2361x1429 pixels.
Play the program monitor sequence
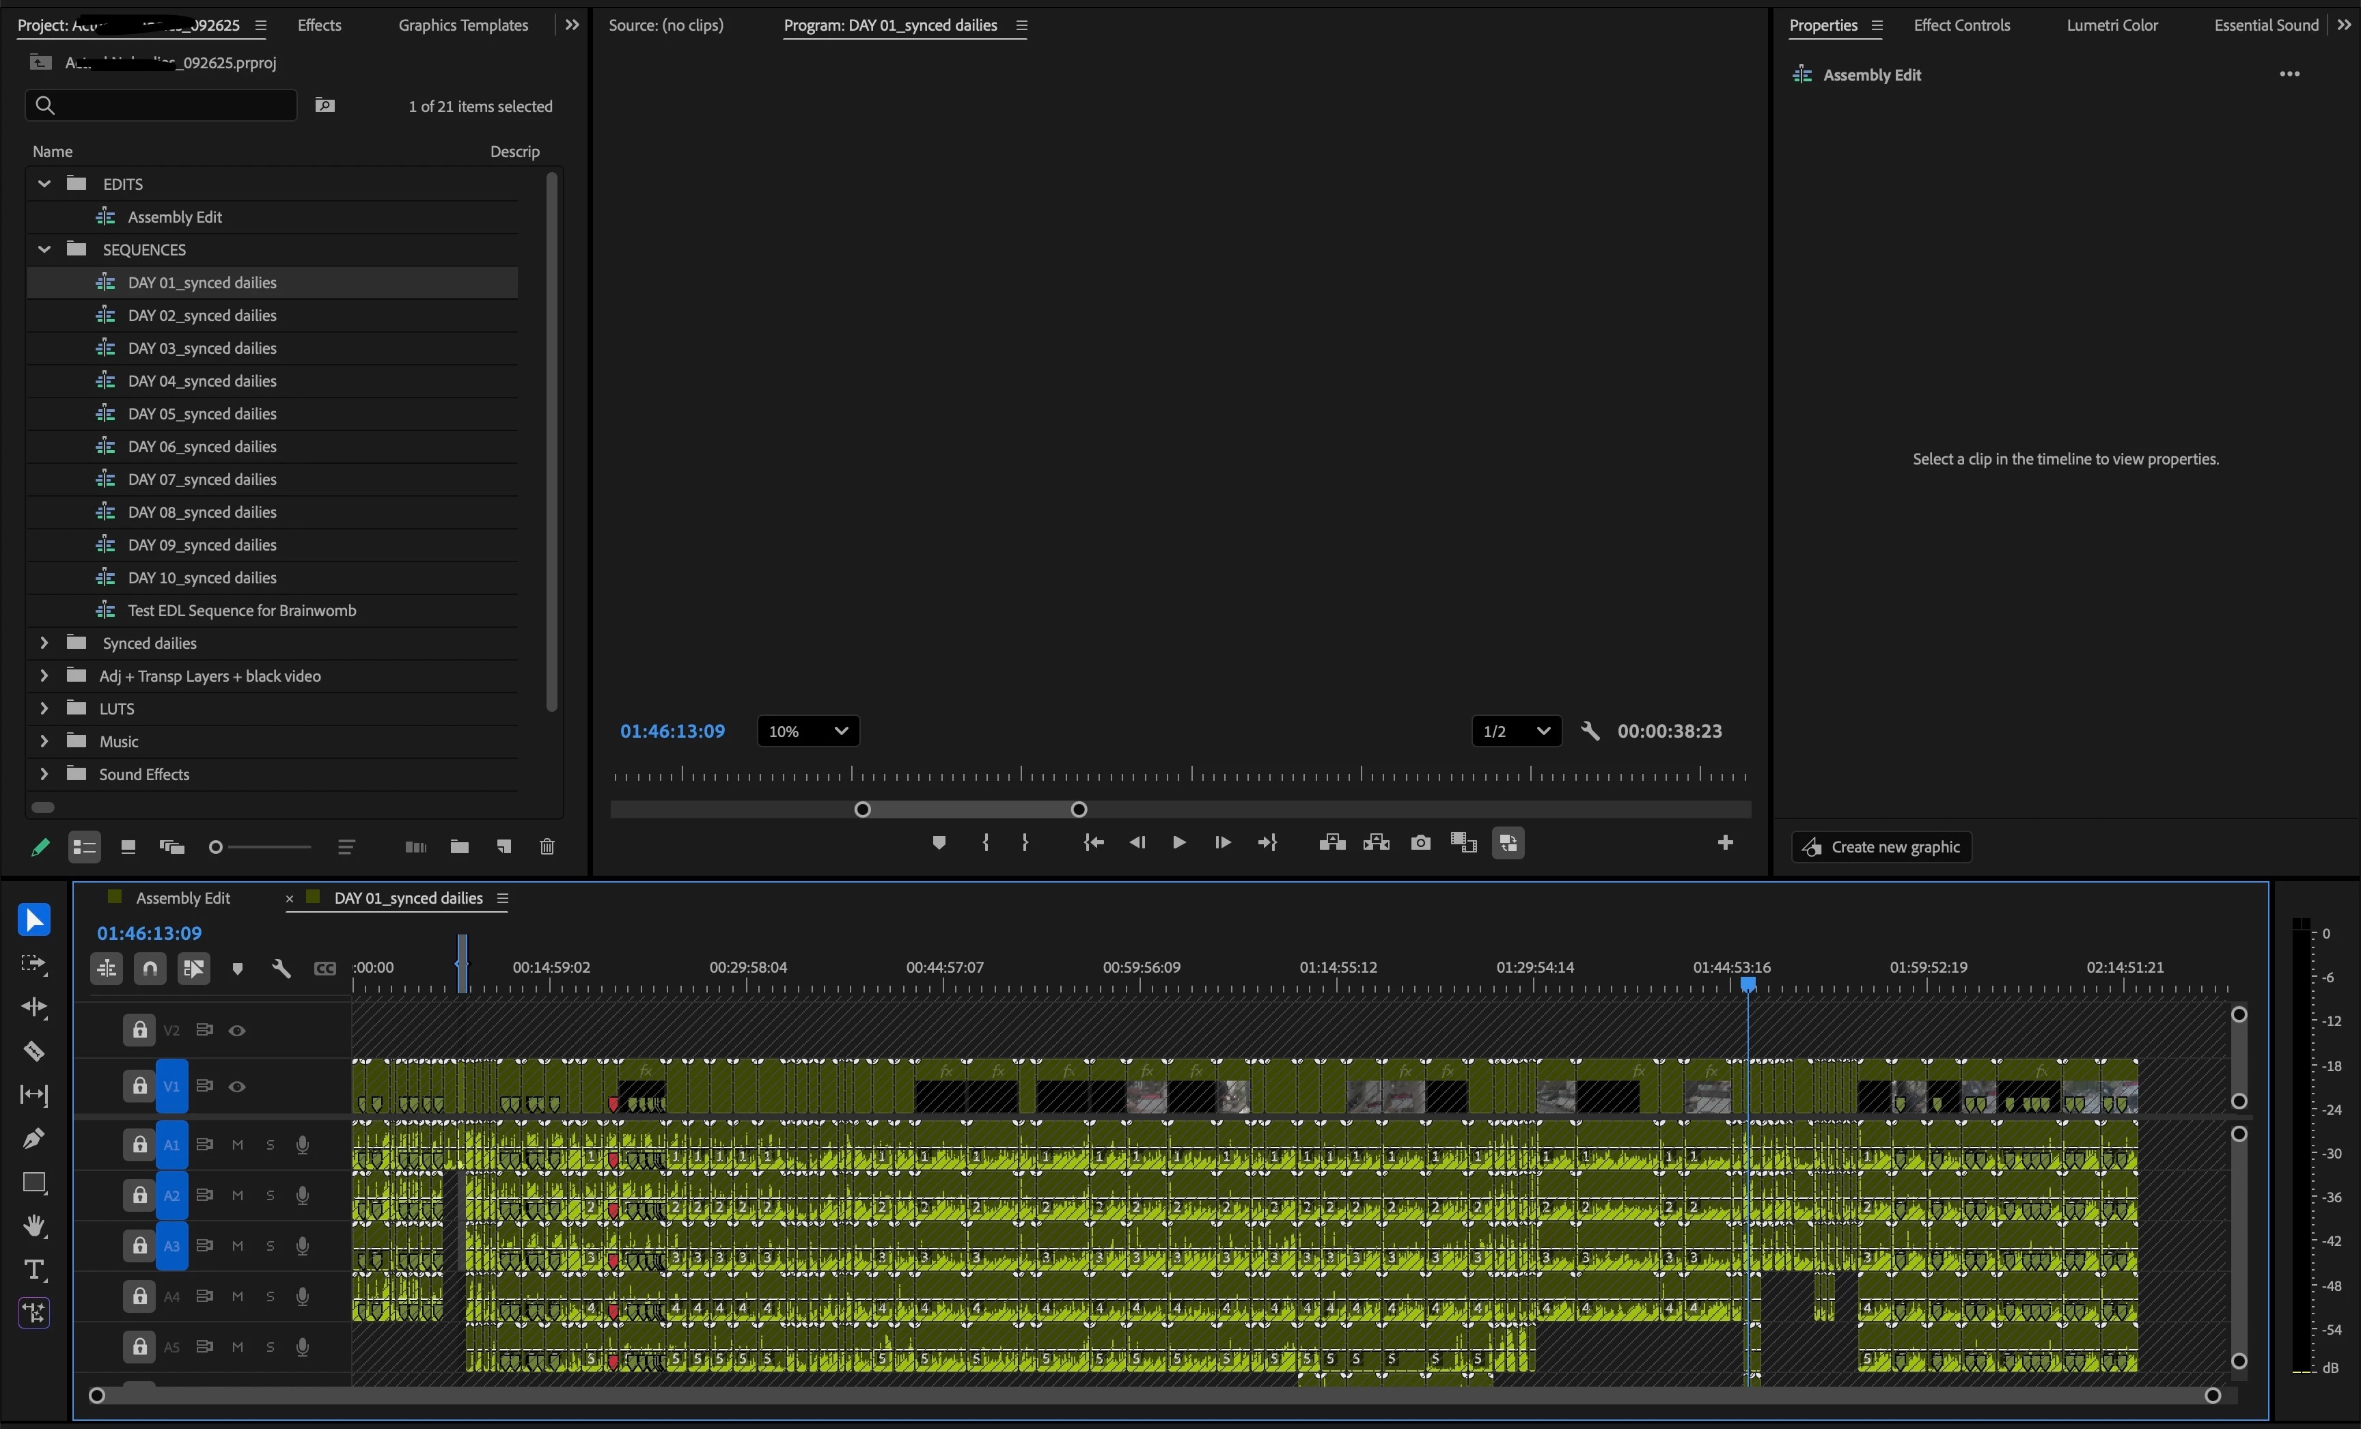[x=1178, y=843]
